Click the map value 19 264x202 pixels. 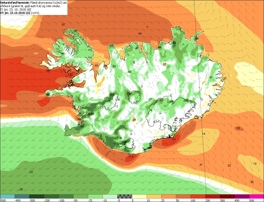tap(255, 164)
